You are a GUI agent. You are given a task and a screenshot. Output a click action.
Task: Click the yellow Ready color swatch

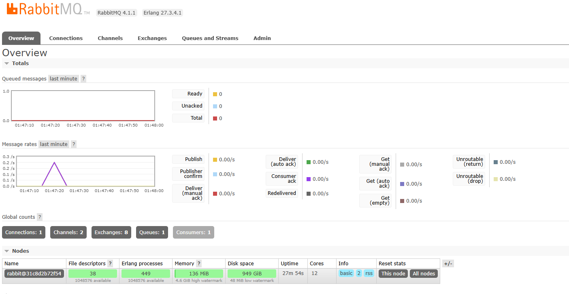(x=215, y=94)
